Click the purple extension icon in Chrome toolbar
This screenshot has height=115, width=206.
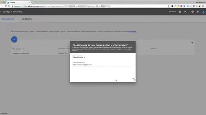pos(182,6)
